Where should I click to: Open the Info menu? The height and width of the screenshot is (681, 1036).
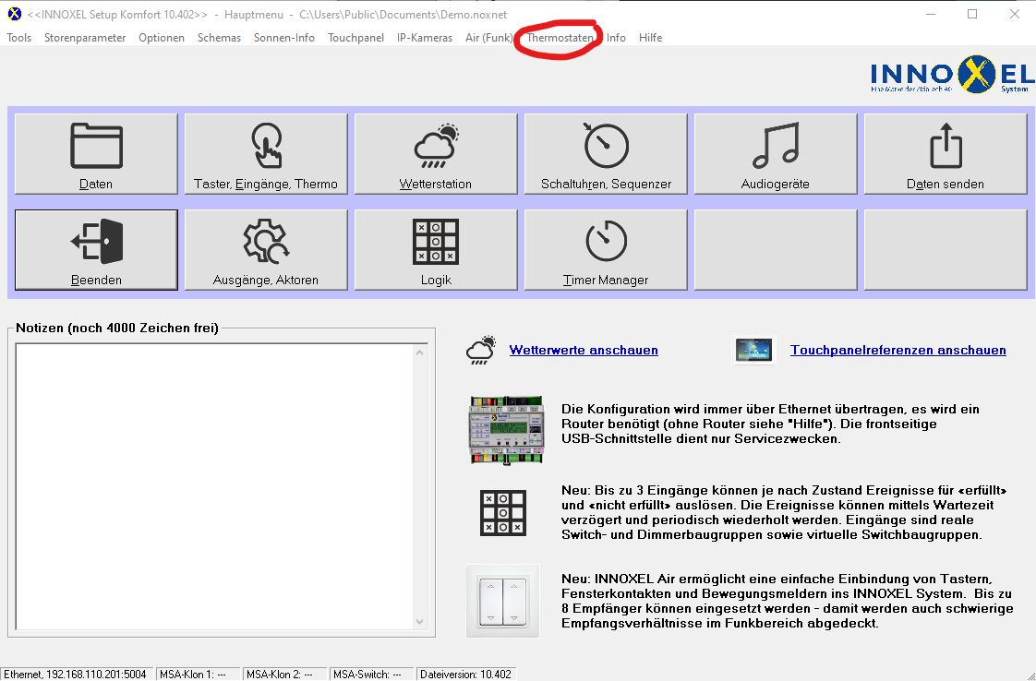[616, 38]
